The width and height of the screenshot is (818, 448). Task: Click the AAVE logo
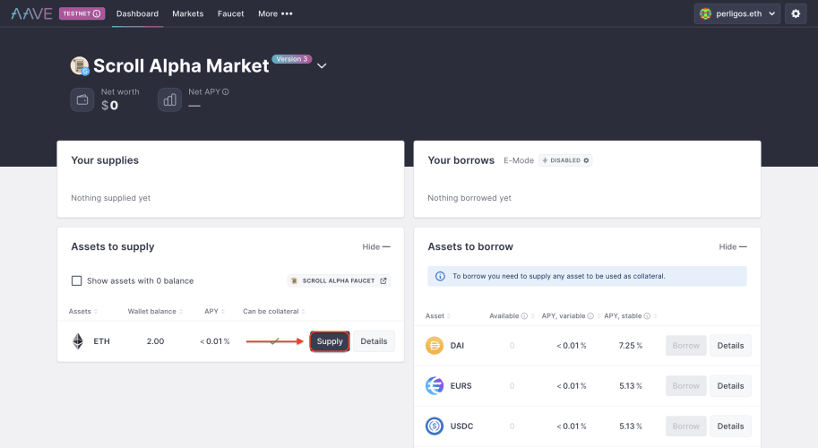pos(32,13)
